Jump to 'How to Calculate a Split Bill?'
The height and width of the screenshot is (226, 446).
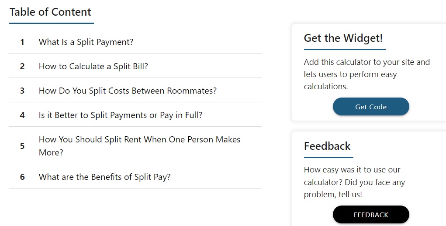[x=93, y=66]
